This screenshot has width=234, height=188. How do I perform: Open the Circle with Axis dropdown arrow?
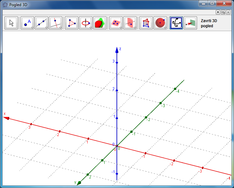[x=91, y=28]
